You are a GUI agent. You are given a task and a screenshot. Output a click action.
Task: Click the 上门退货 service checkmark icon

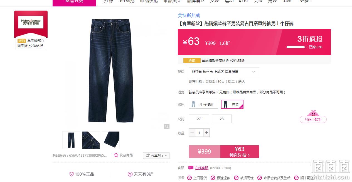coord(189,178)
